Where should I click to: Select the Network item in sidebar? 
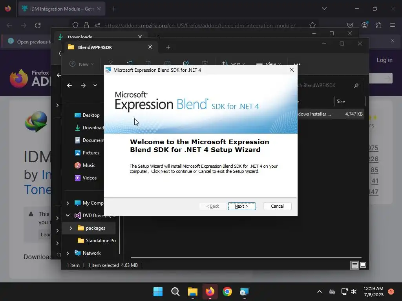(x=88, y=253)
